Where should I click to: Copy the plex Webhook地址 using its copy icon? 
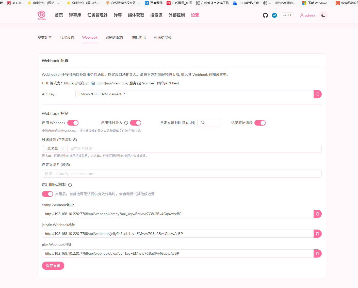pyautogui.click(x=317, y=253)
